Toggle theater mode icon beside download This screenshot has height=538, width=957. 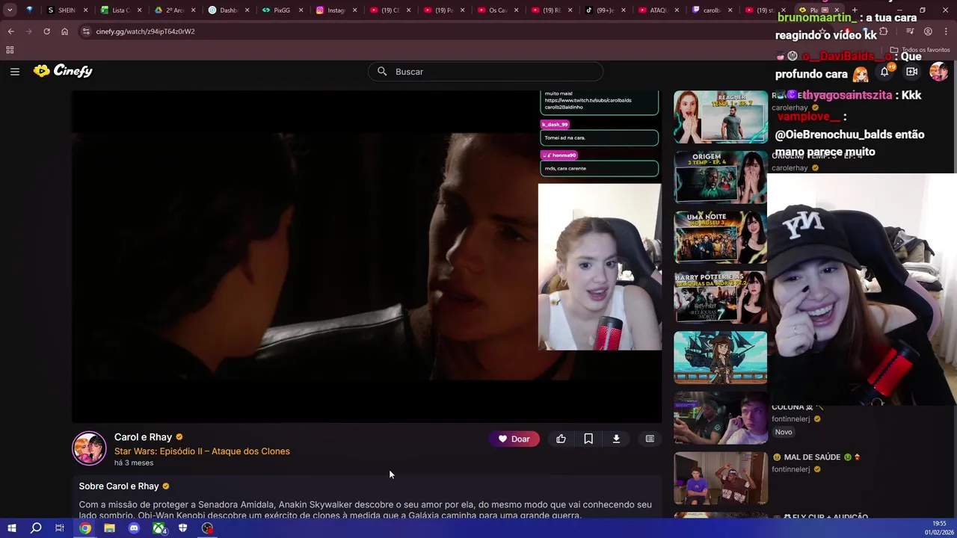pos(650,439)
